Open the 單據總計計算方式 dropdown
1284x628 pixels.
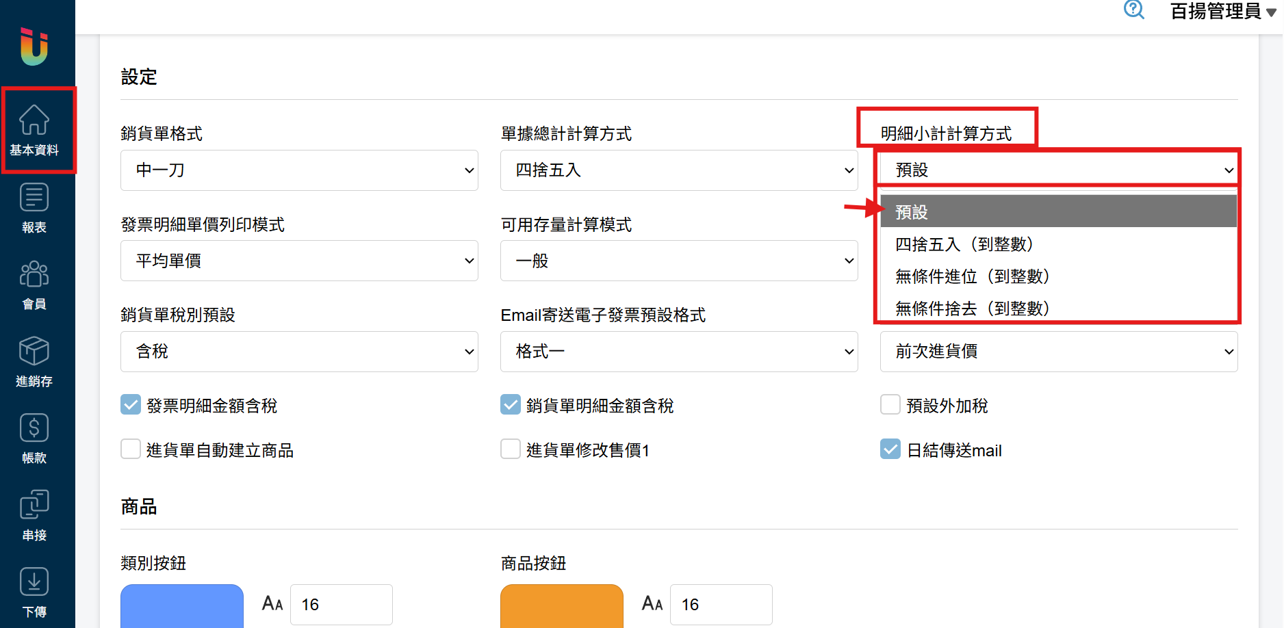[678, 170]
